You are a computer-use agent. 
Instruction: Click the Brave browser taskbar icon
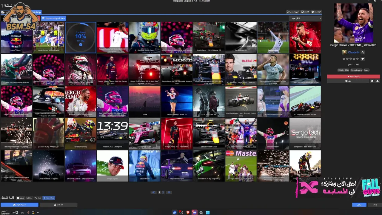(x=188, y=212)
